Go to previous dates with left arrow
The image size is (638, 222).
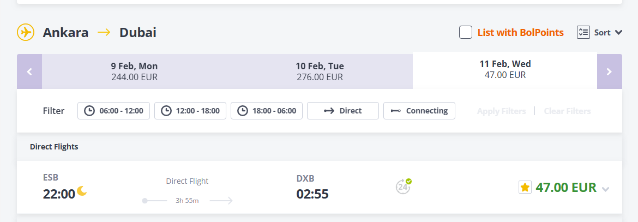tap(29, 71)
